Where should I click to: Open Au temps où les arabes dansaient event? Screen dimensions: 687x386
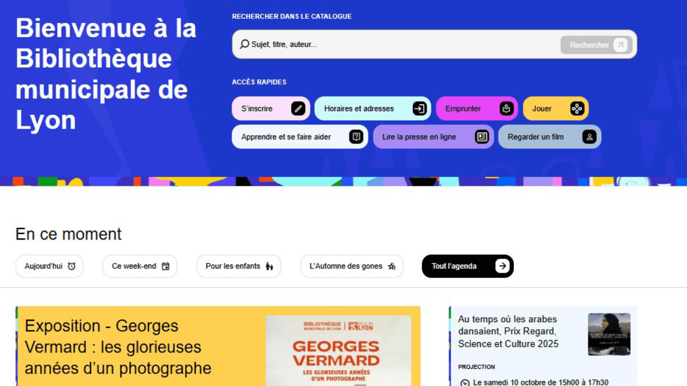coord(508,331)
